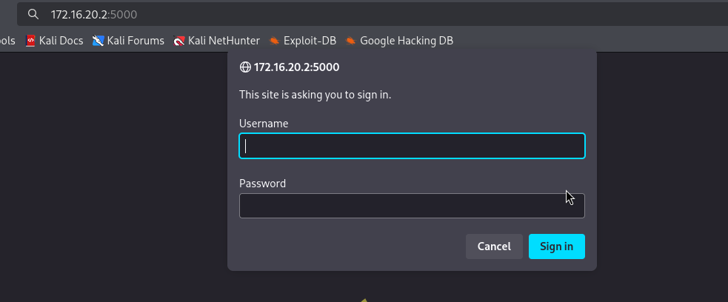Select the address bar URL text
The width and height of the screenshot is (728, 302).
tap(93, 14)
